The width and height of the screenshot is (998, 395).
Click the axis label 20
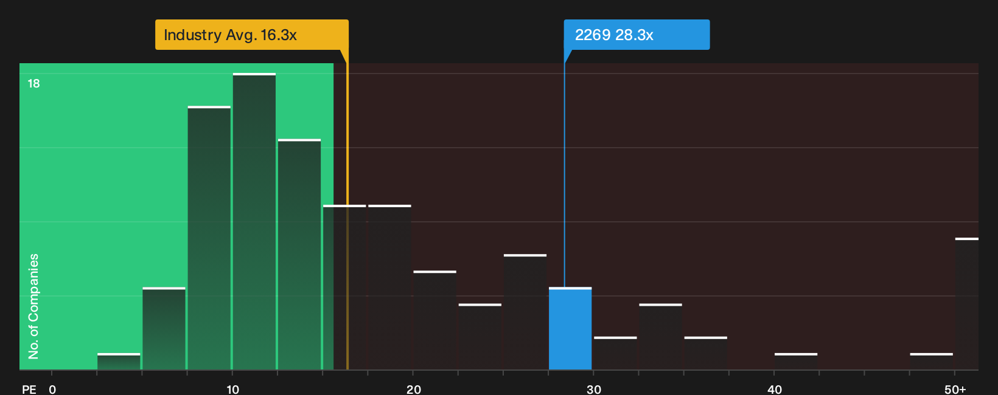414,389
